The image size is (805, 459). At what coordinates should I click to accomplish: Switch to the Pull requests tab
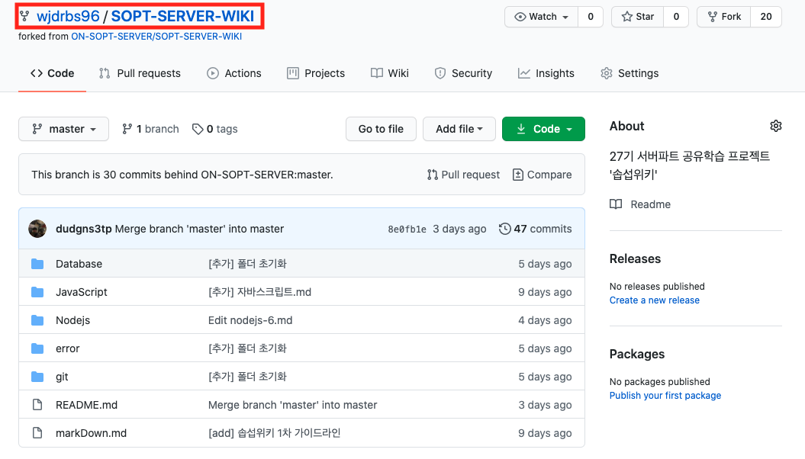click(x=140, y=73)
